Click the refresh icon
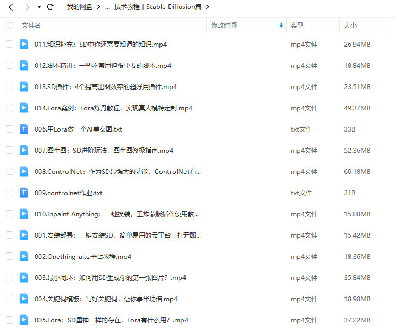This screenshot has height=332, width=396. point(50,7)
